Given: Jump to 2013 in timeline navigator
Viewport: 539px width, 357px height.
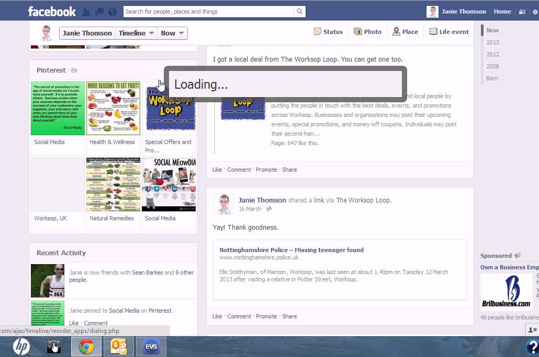Looking at the screenshot, I should 492,42.
